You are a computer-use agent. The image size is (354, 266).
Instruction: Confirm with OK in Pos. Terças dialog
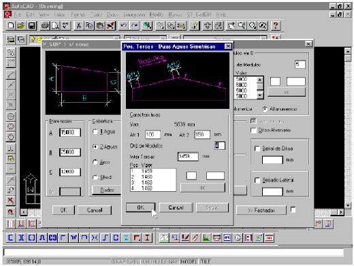pyautogui.click(x=140, y=207)
